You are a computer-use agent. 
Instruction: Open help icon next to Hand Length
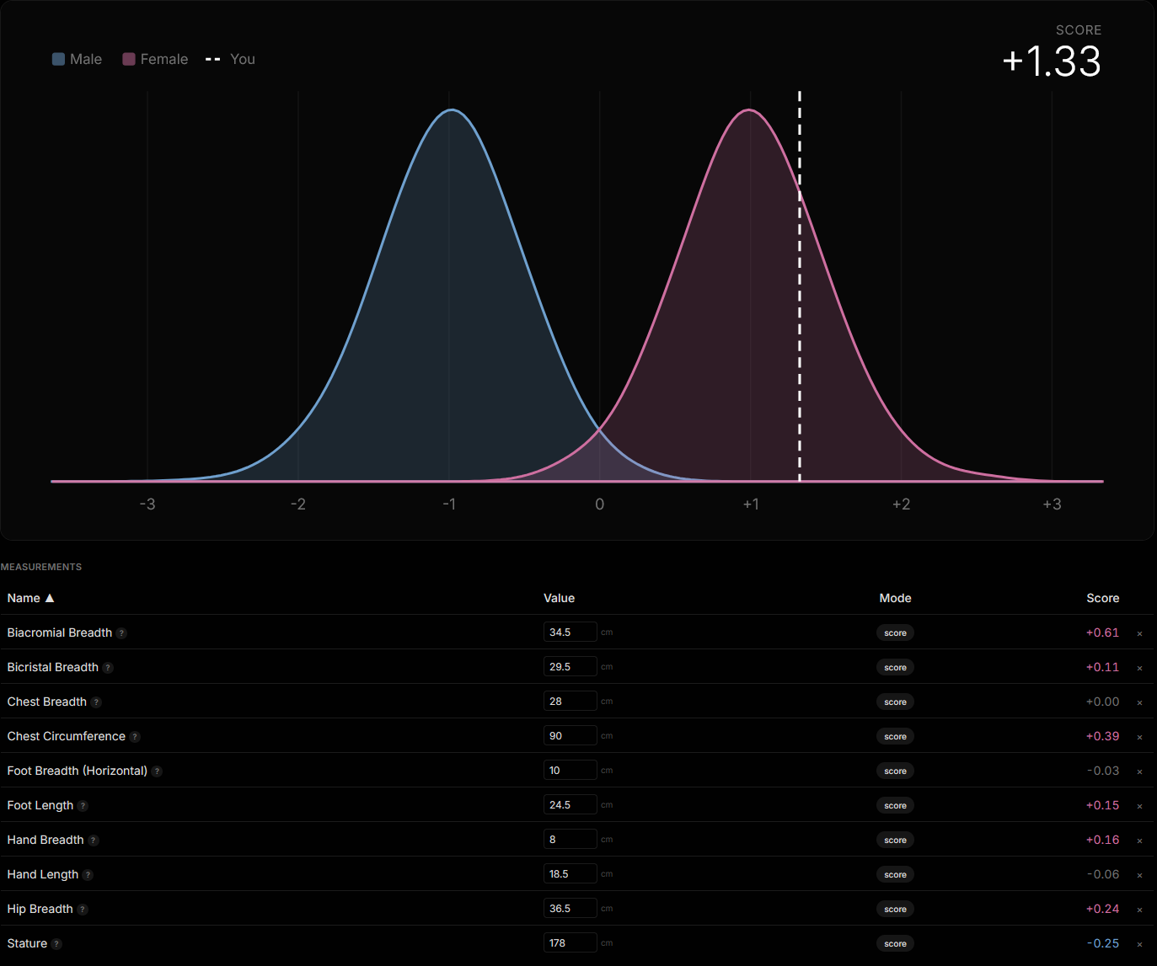click(x=88, y=875)
